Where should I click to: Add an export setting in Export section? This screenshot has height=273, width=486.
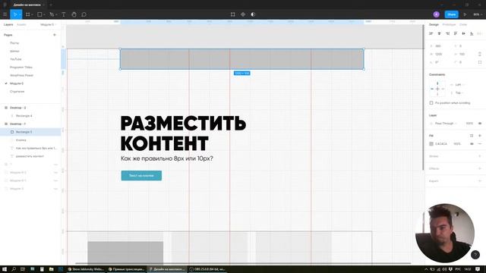pos(480,181)
